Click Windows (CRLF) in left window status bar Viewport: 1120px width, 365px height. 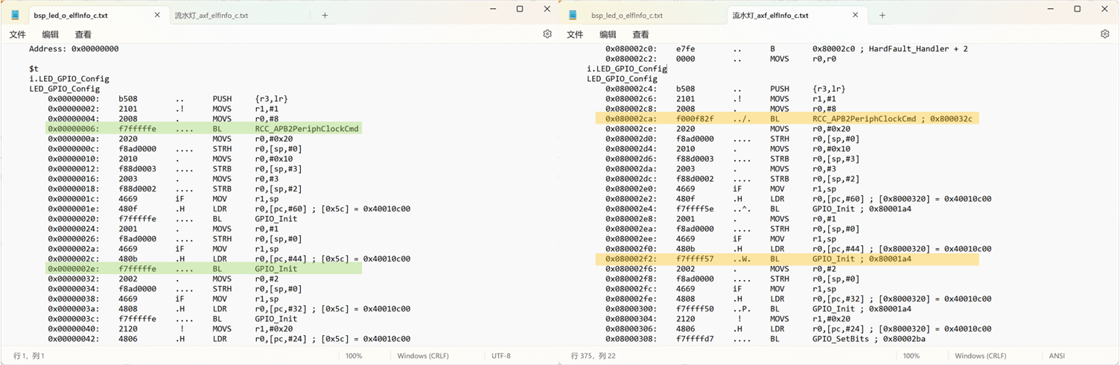pyautogui.click(x=423, y=356)
